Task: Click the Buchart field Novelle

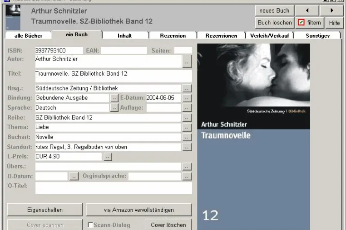Action: tap(108, 137)
